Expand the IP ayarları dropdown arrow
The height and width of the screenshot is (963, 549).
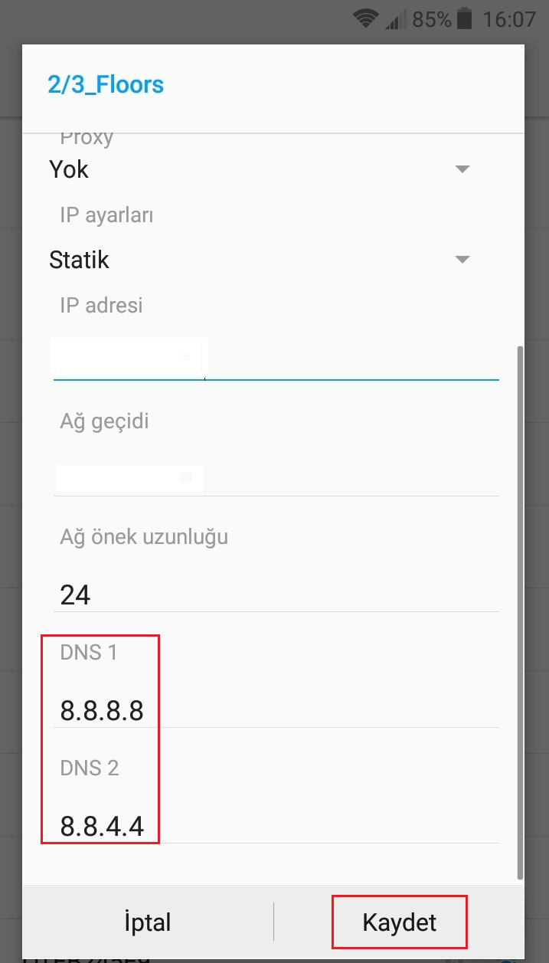(x=462, y=260)
